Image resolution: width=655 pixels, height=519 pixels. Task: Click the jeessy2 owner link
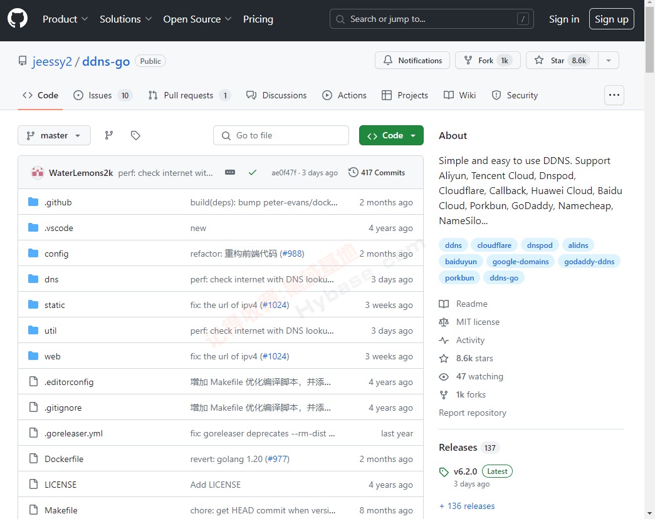click(52, 61)
